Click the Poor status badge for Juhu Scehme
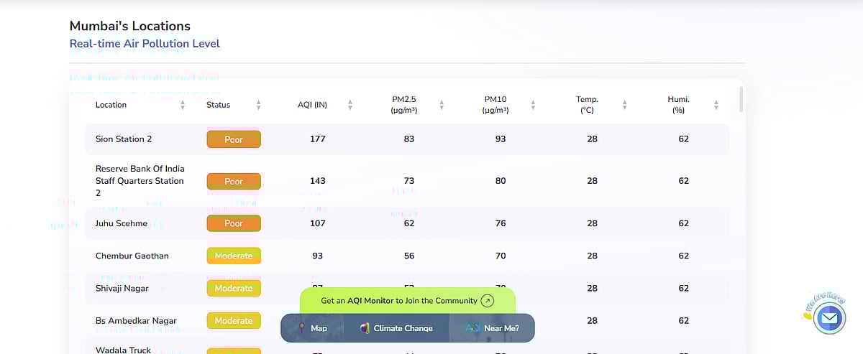Viewport: 863px width, 354px height. coord(234,223)
